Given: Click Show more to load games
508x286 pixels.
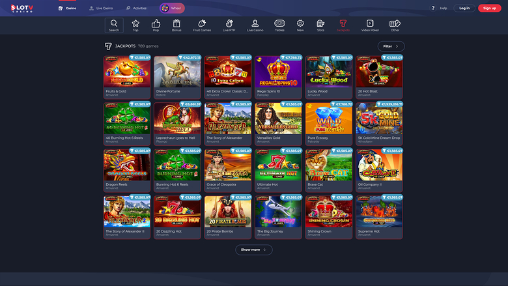Looking at the screenshot, I should (x=254, y=250).
